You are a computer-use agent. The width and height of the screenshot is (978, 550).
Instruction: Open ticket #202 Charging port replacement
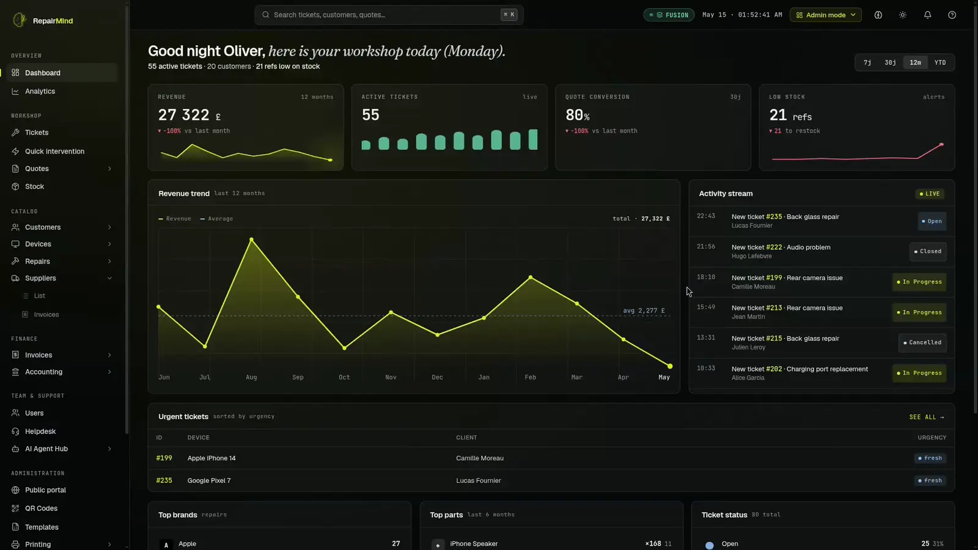(x=800, y=369)
